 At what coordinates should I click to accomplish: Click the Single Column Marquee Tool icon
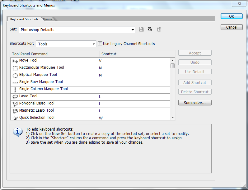[15, 90]
